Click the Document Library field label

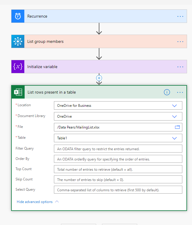(31, 116)
